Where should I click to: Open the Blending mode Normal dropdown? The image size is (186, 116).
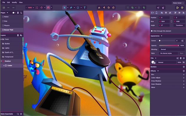pyautogui.click(x=172, y=49)
